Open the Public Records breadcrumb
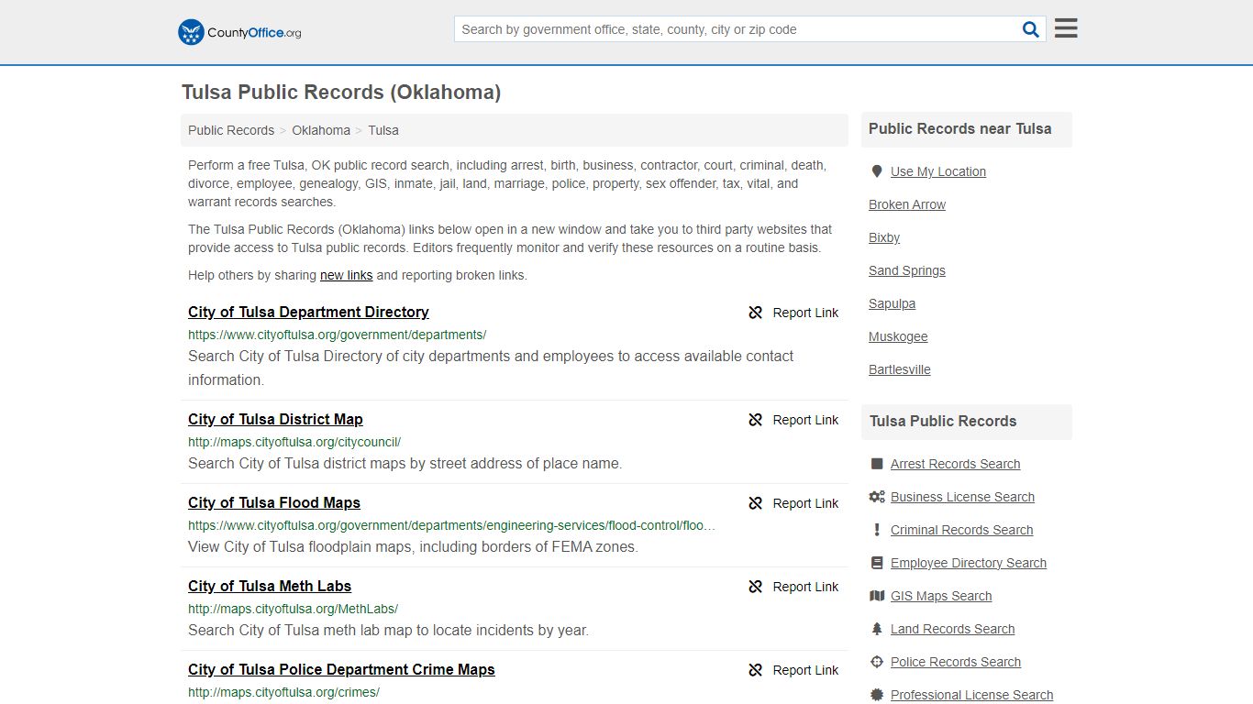 point(231,130)
